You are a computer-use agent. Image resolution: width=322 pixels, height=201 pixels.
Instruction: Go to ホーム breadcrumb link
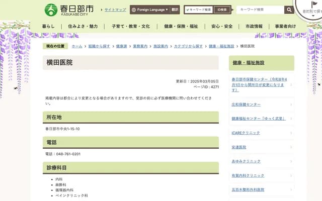[x=77, y=46]
